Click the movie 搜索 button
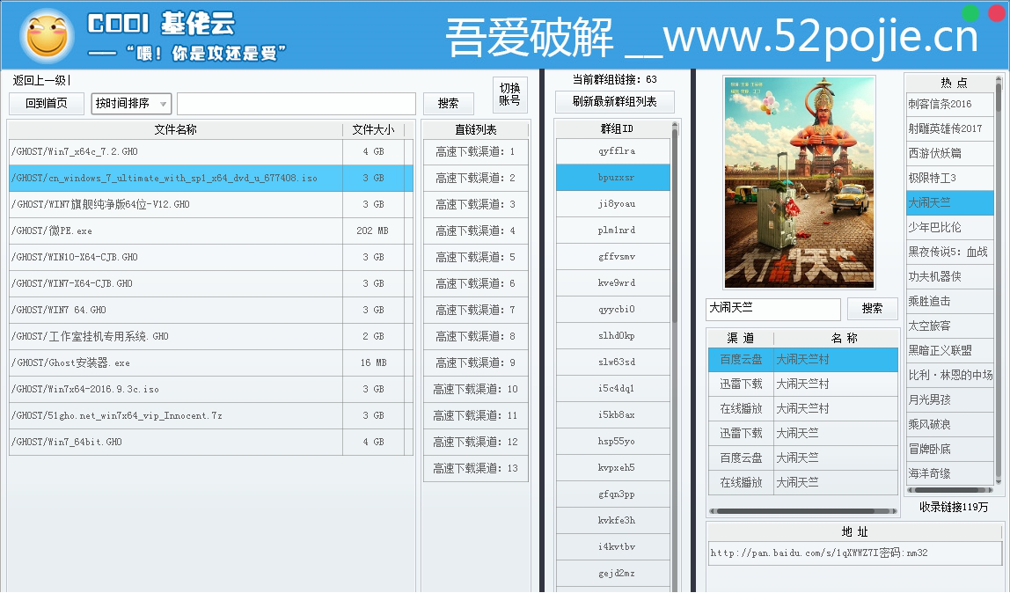This screenshot has width=1010, height=615. (872, 309)
